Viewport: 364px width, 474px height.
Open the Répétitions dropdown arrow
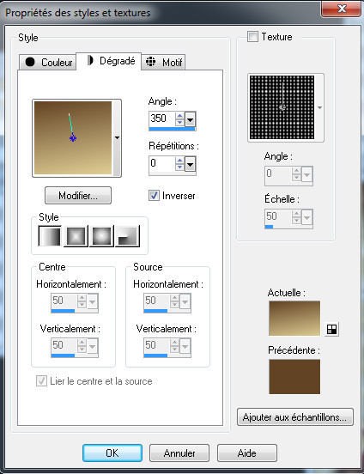coord(191,165)
